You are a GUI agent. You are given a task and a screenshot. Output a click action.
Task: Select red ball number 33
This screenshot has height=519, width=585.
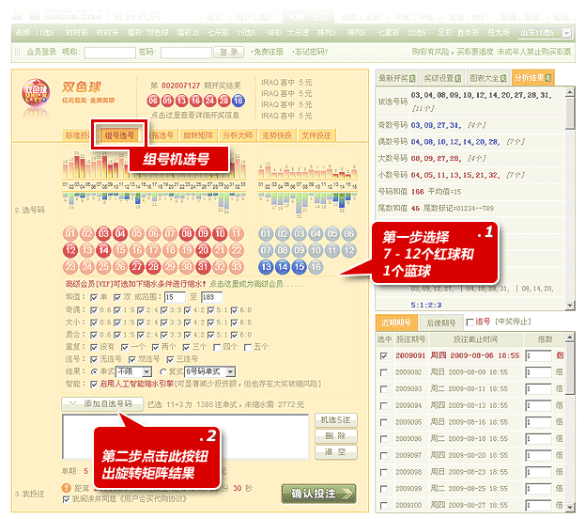(x=237, y=267)
